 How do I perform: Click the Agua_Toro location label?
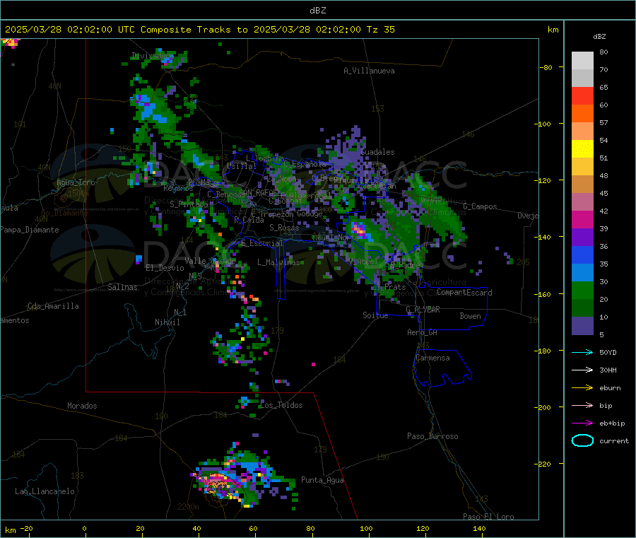pyautogui.click(x=76, y=182)
